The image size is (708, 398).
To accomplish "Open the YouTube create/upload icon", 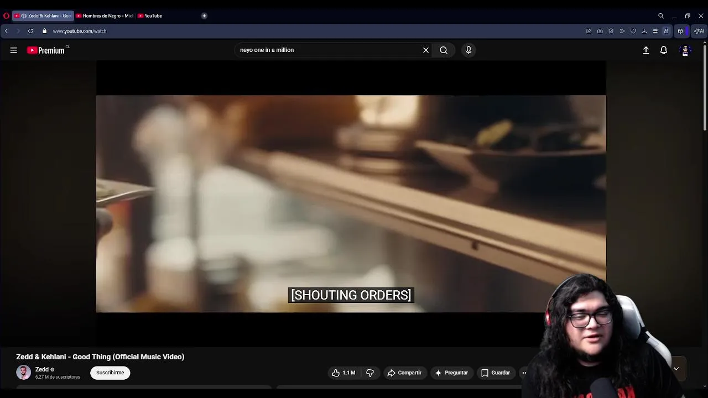I will (646, 50).
